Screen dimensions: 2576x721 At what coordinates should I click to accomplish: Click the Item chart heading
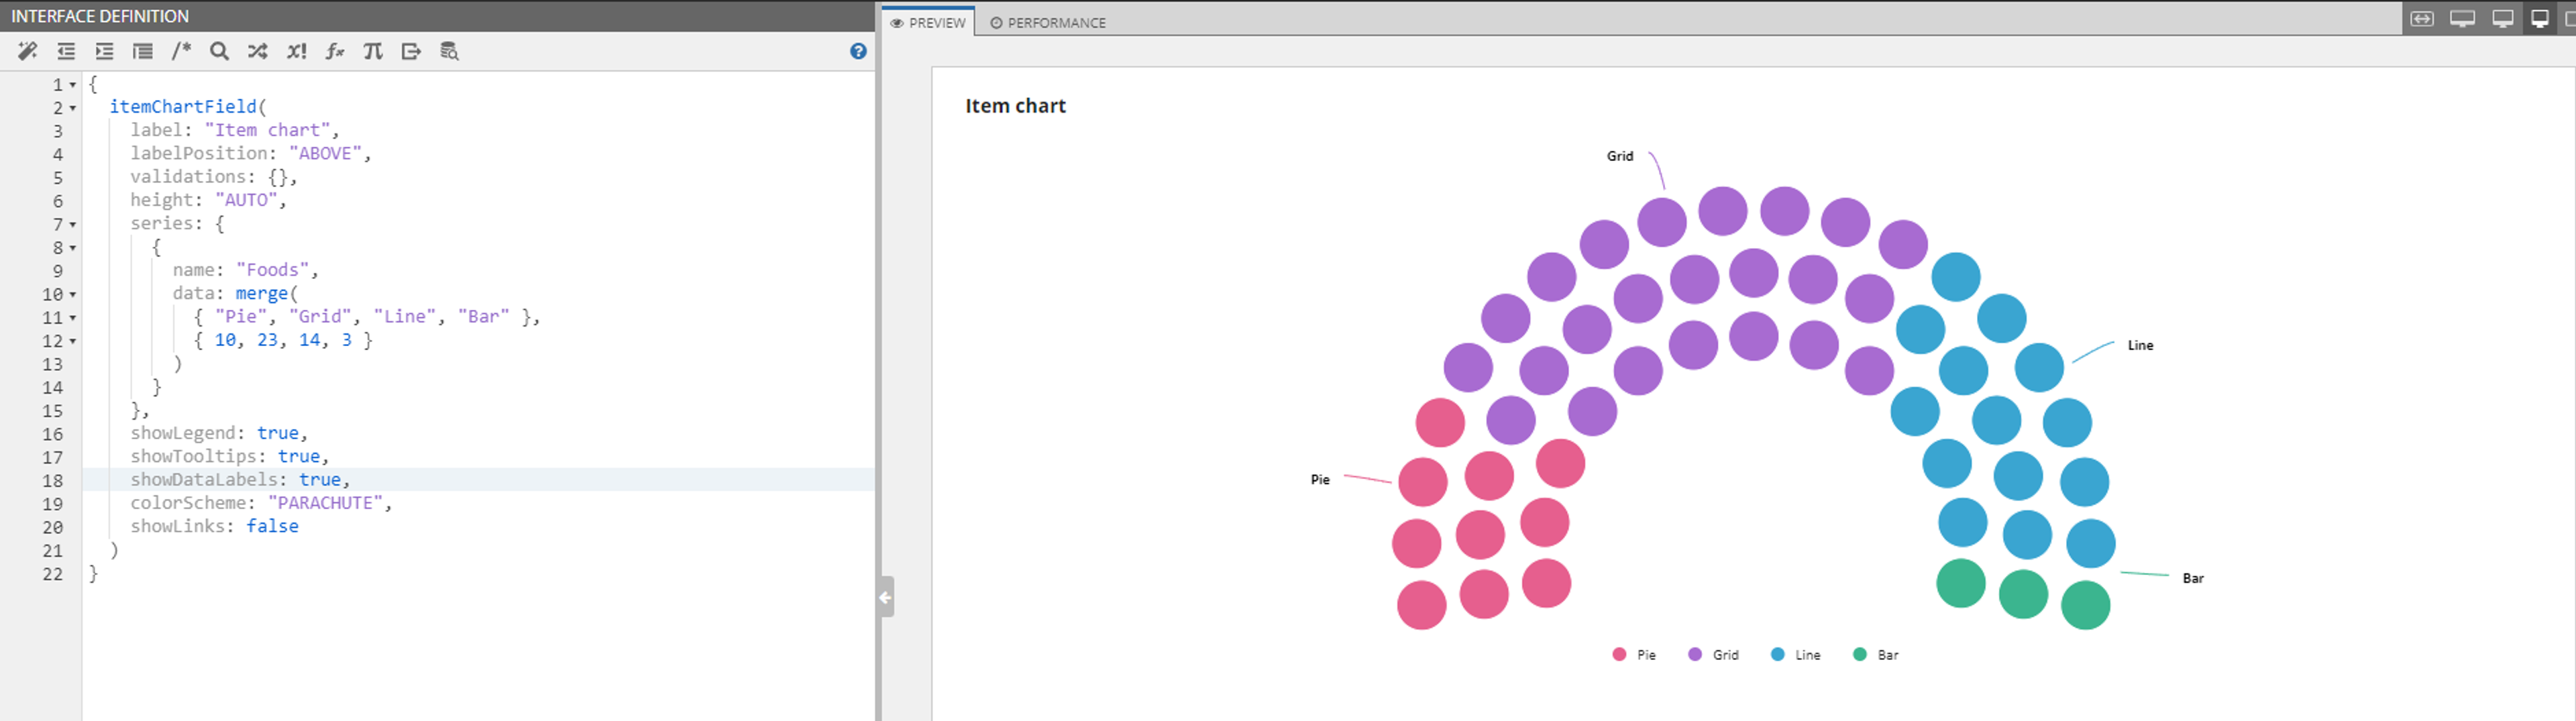(1015, 106)
